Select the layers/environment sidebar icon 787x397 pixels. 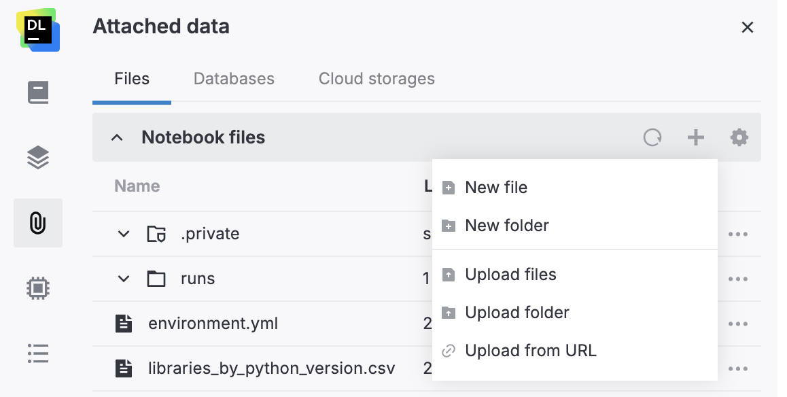click(38, 156)
